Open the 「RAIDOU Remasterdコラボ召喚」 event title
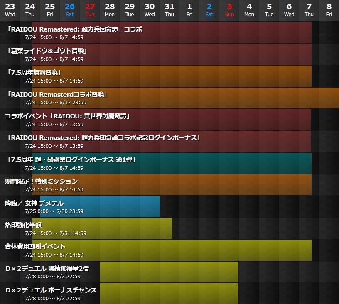 point(57,94)
